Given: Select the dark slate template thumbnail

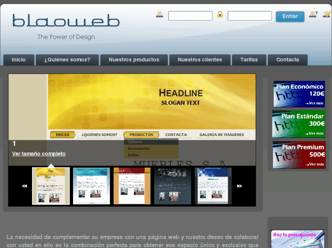Looking at the screenshot, I should pos(173,186).
